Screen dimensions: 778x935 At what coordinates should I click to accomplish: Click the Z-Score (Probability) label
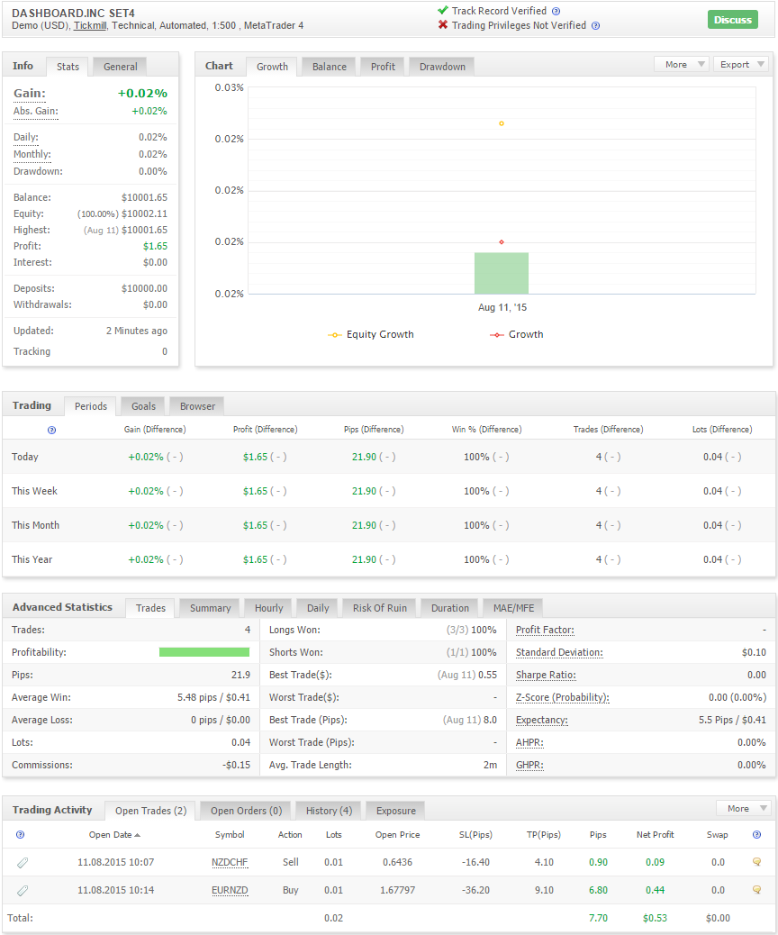562,698
